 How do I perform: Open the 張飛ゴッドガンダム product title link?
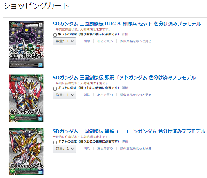(124, 78)
